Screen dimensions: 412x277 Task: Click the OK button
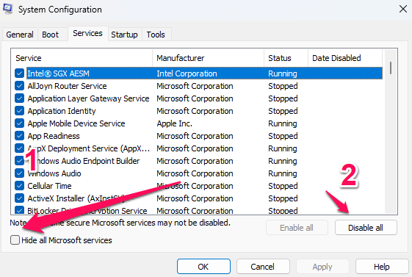203,267
